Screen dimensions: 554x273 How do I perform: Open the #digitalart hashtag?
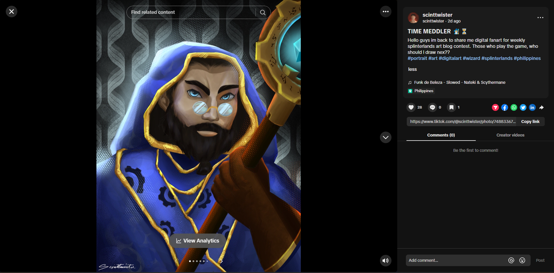click(x=450, y=58)
